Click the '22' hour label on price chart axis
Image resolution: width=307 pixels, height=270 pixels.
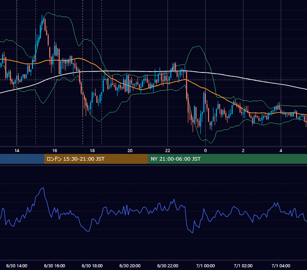pos(167,151)
